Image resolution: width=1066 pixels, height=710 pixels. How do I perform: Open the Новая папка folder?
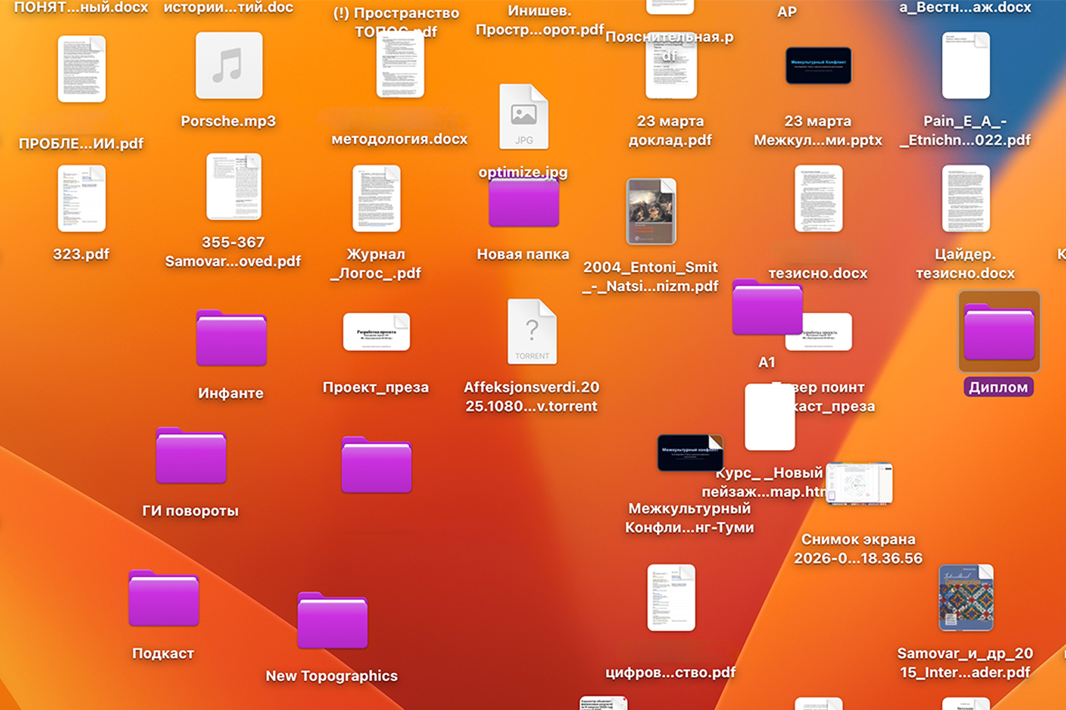523,203
